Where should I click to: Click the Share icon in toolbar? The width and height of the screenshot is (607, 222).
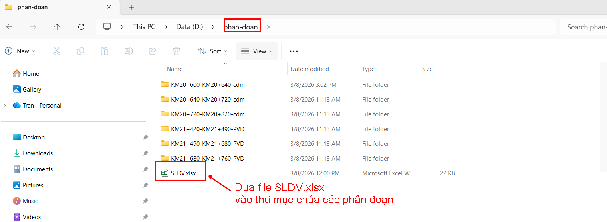(x=153, y=51)
